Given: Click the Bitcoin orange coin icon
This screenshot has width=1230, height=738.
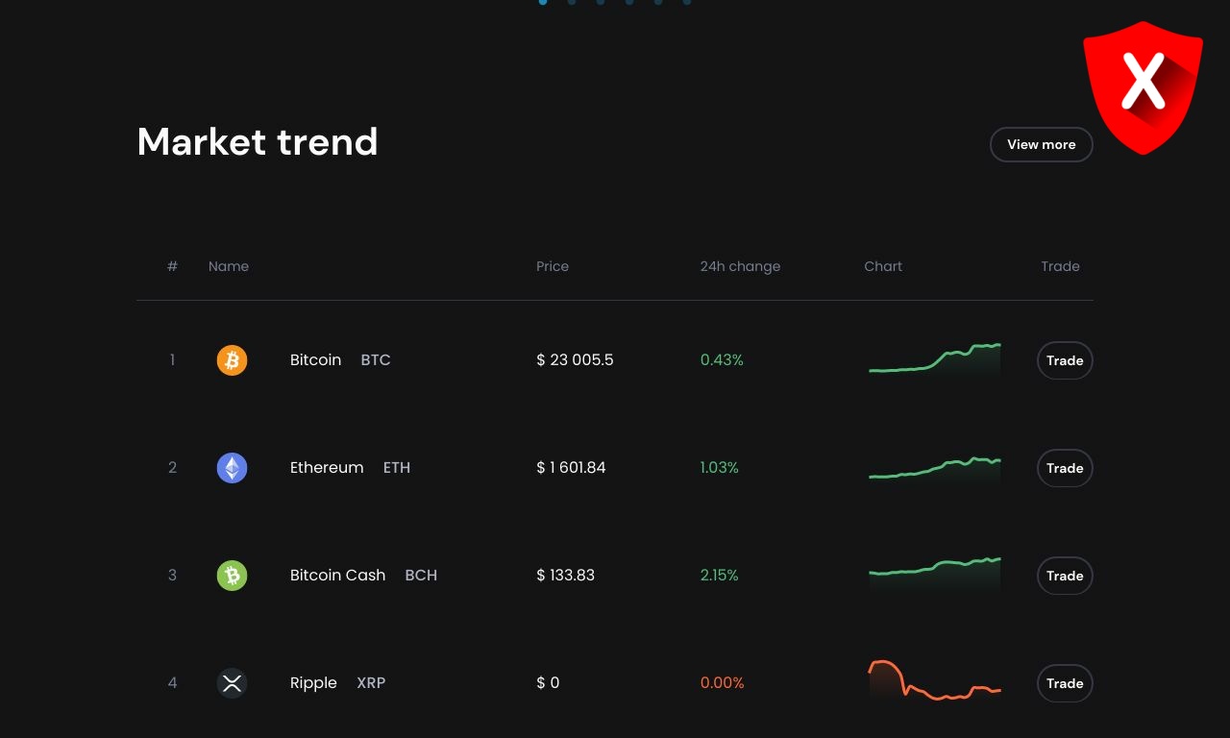Looking at the screenshot, I should point(232,360).
